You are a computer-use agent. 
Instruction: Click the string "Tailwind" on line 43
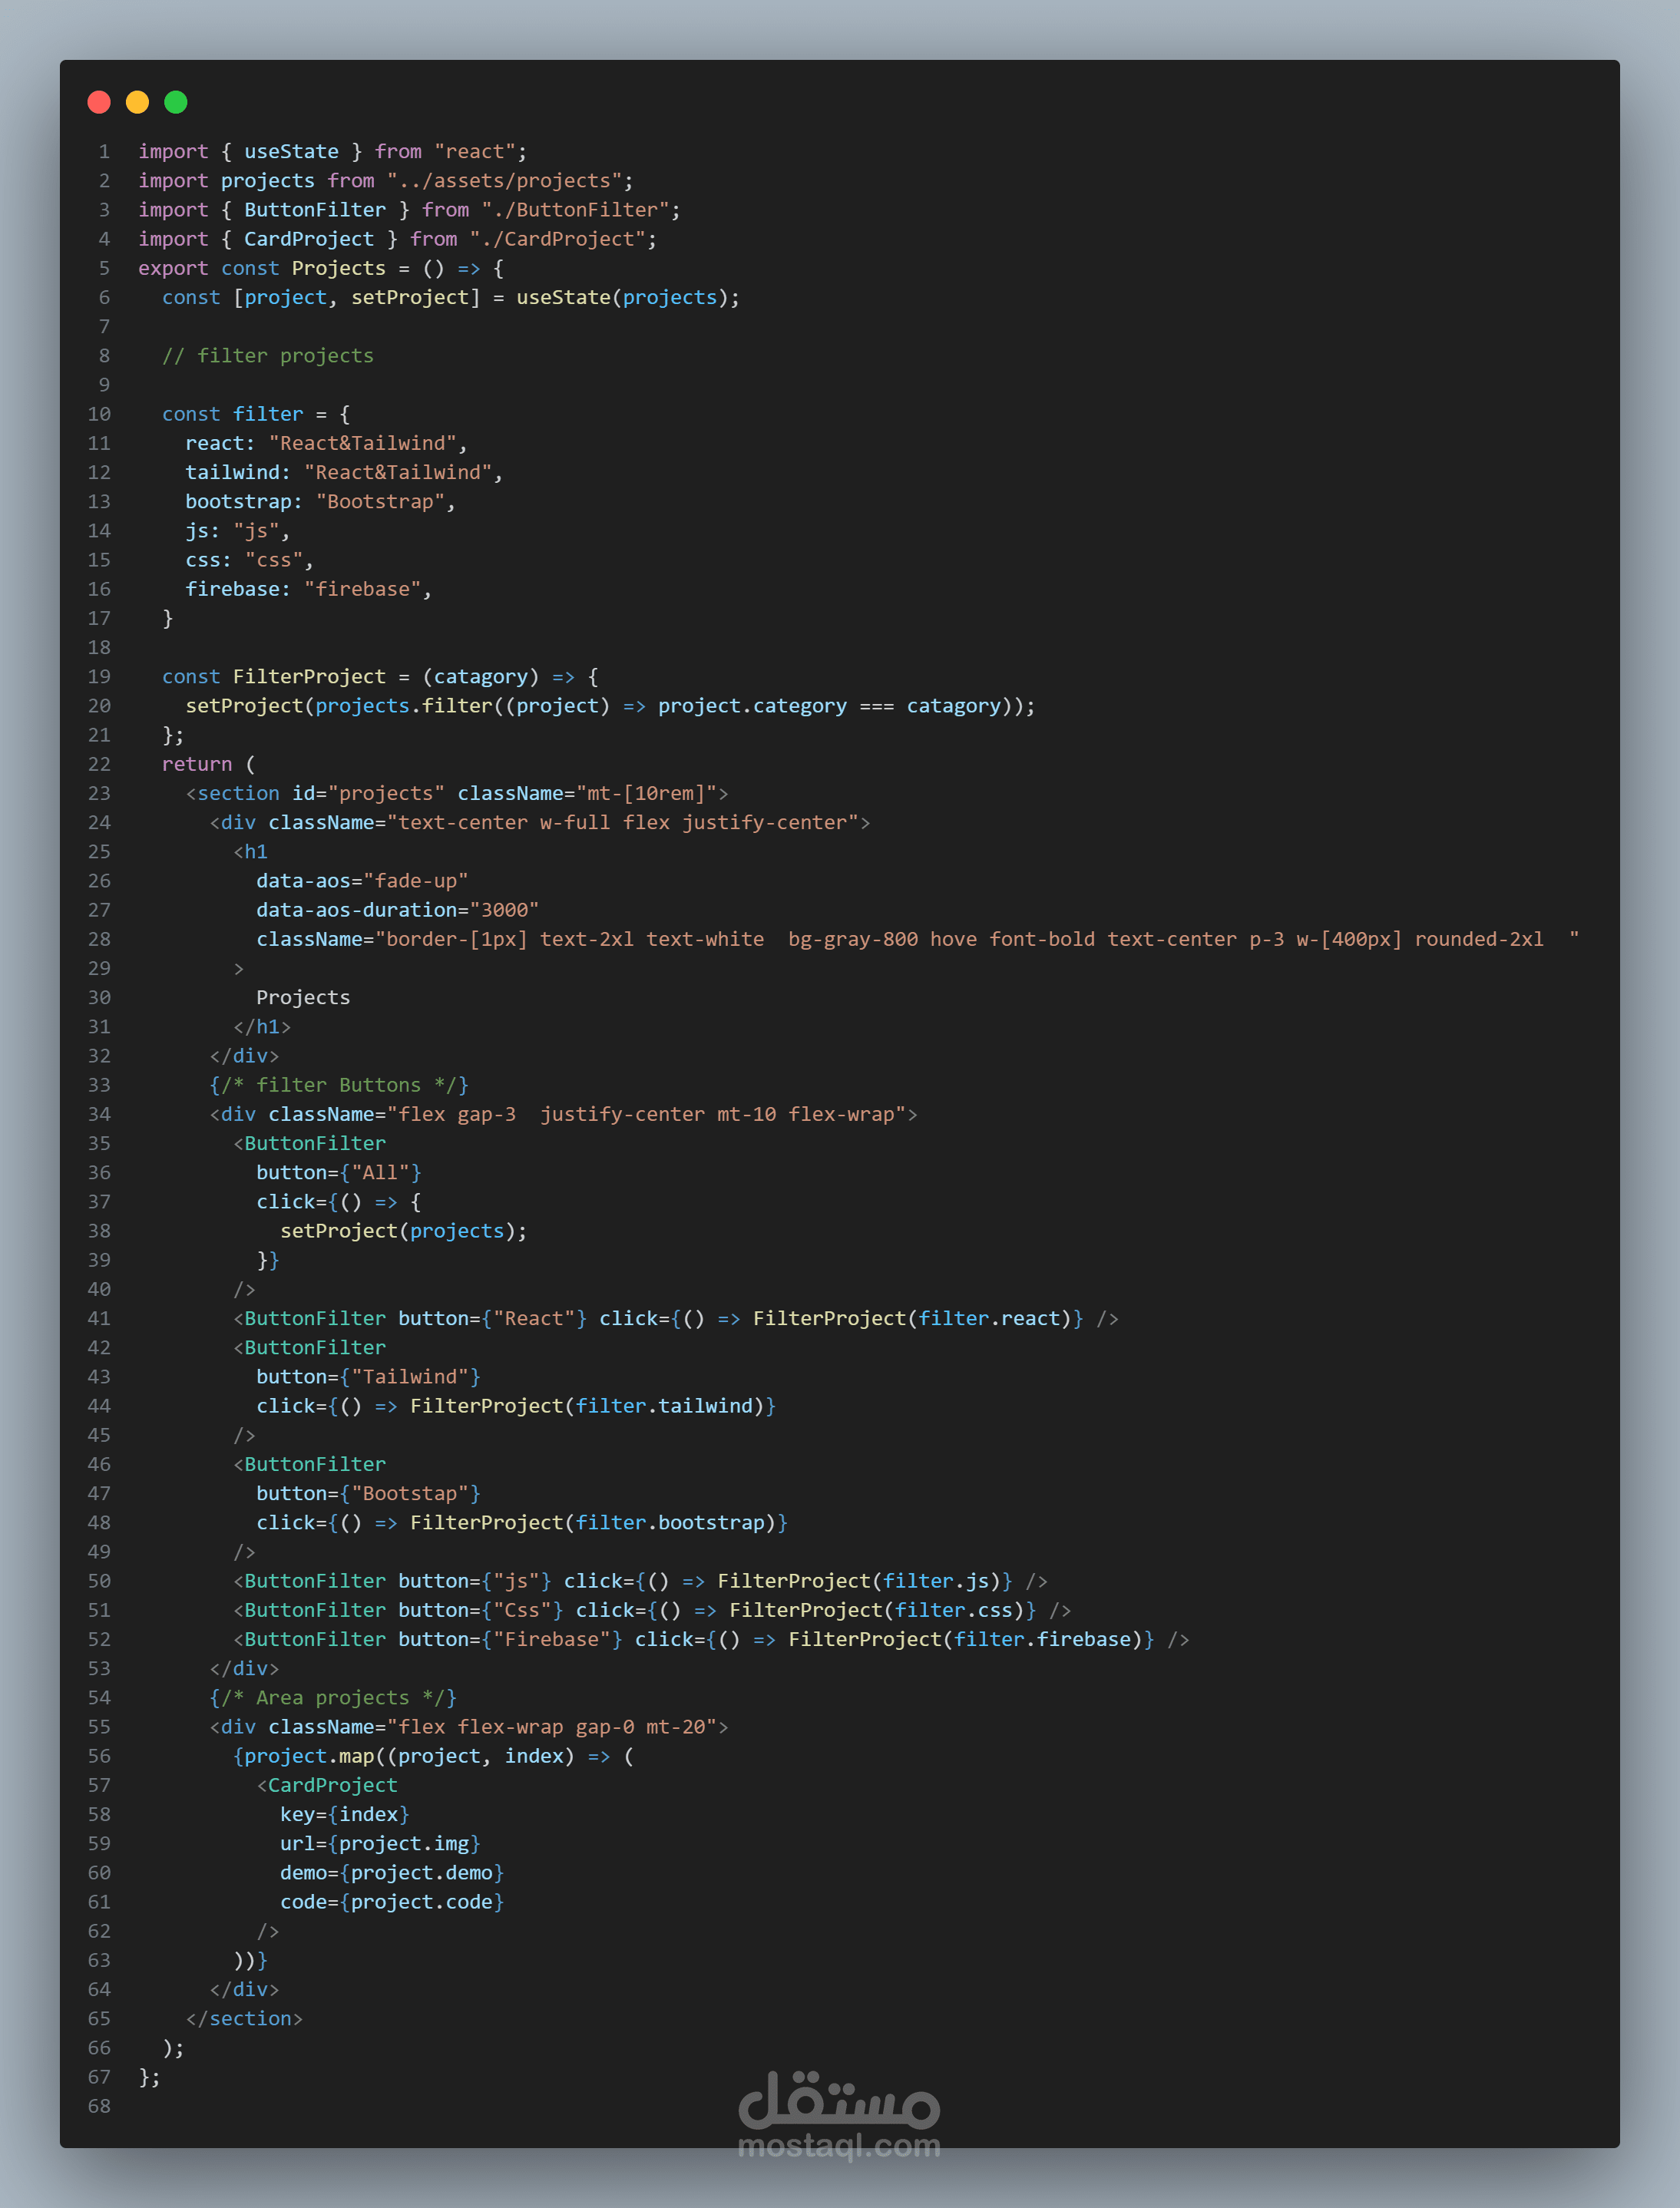point(409,1376)
